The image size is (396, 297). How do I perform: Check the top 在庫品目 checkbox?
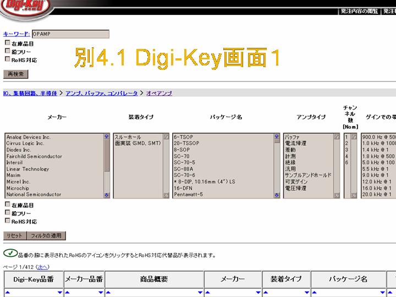(8, 43)
